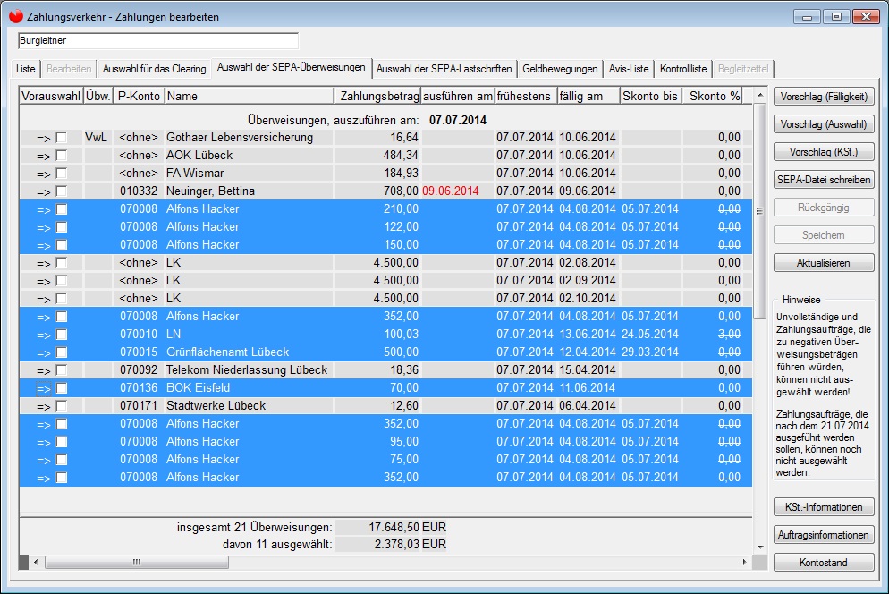Click the Name column header
This screenshot has height=594, width=889.
click(x=250, y=96)
